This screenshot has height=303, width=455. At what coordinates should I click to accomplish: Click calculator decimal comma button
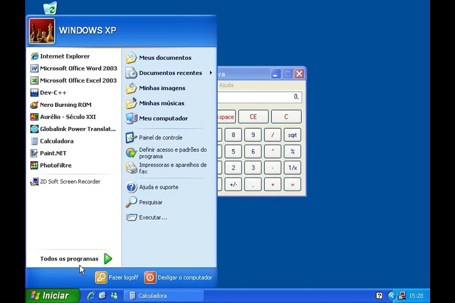253,184
